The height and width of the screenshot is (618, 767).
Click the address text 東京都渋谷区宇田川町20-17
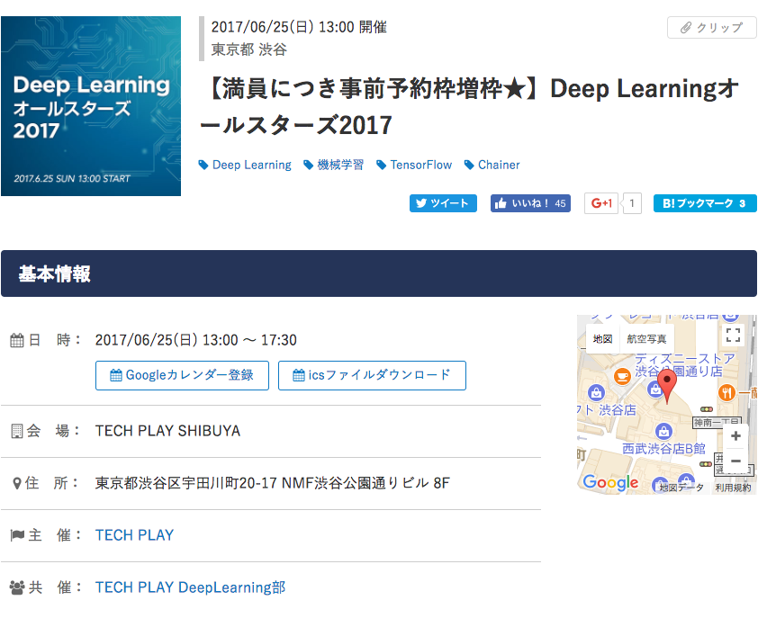pos(187,483)
